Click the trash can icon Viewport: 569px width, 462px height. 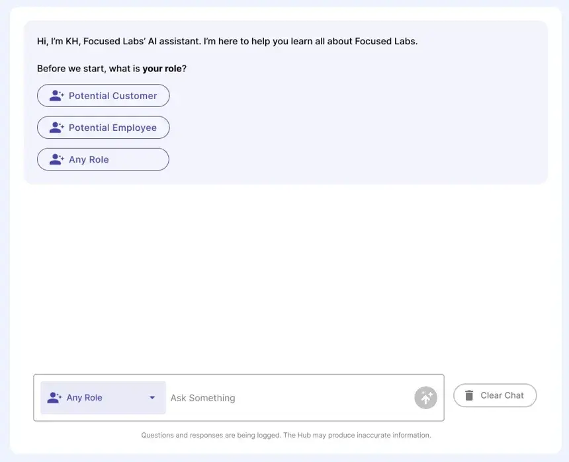pos(469,395)
